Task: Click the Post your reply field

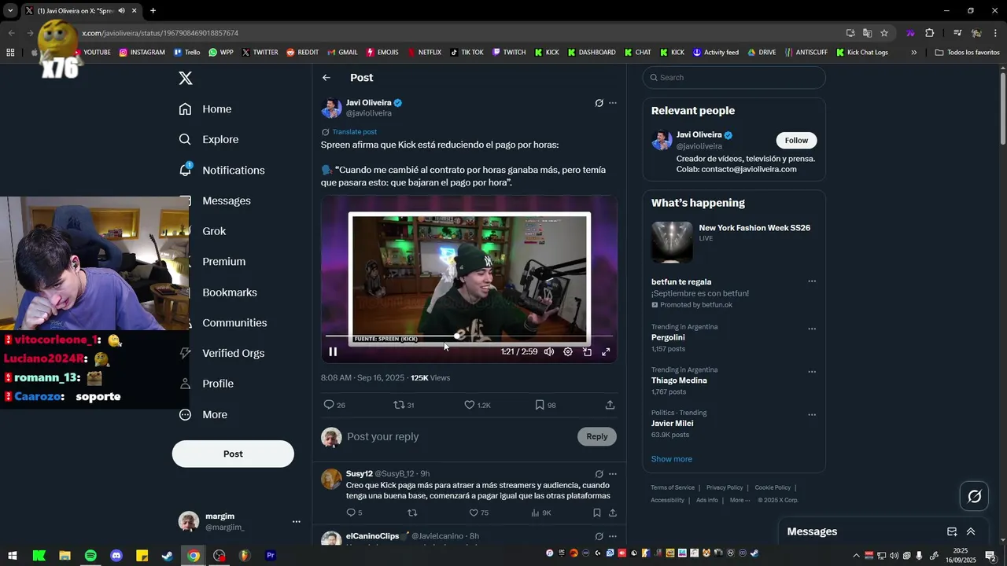Action: coord(459,436)
